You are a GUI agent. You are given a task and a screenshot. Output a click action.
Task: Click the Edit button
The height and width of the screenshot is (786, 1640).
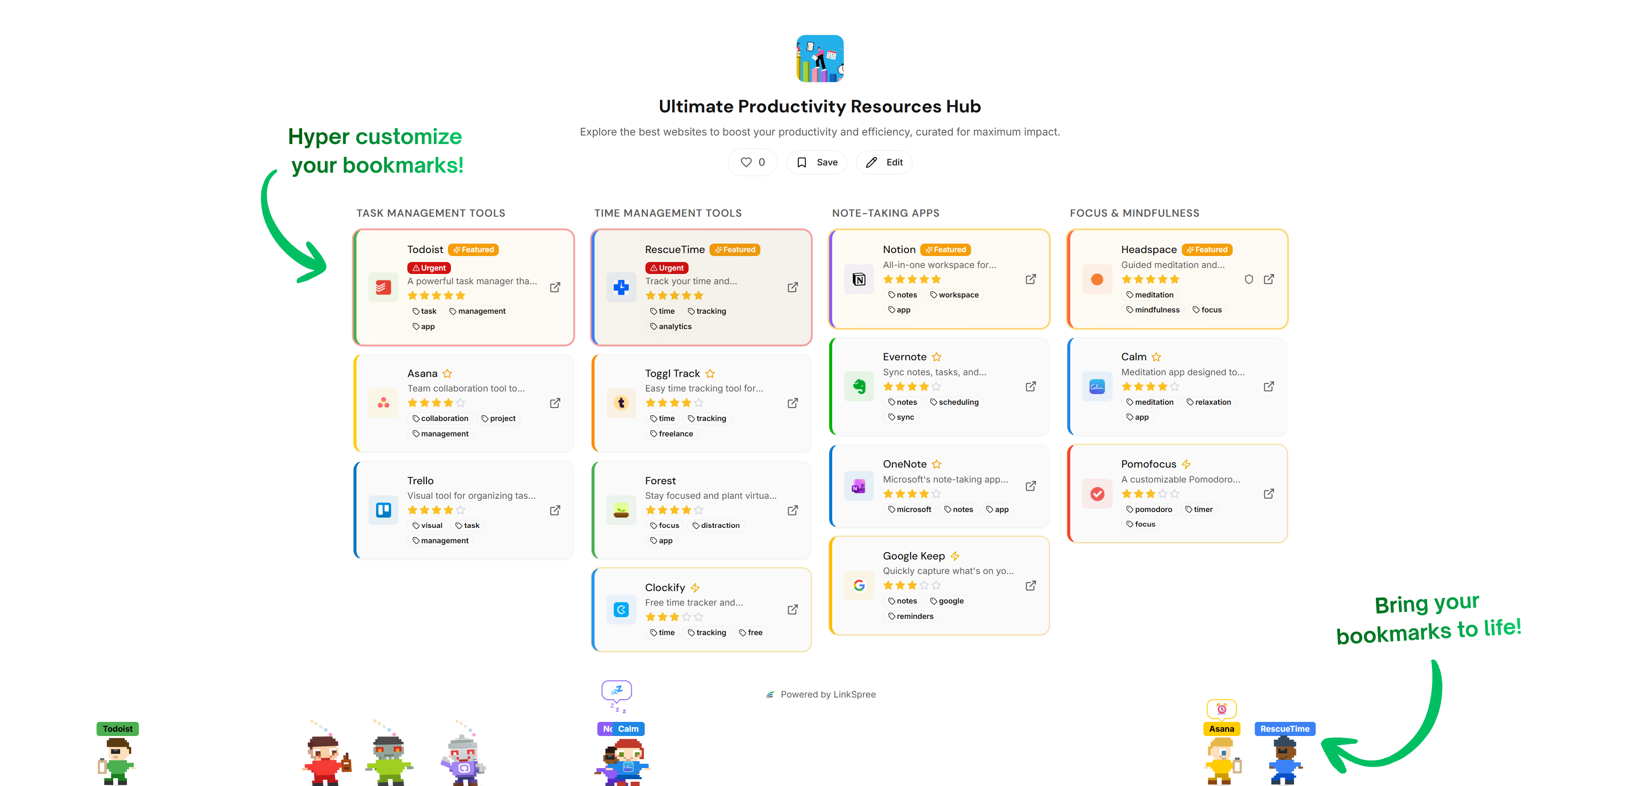click(883, 162)
